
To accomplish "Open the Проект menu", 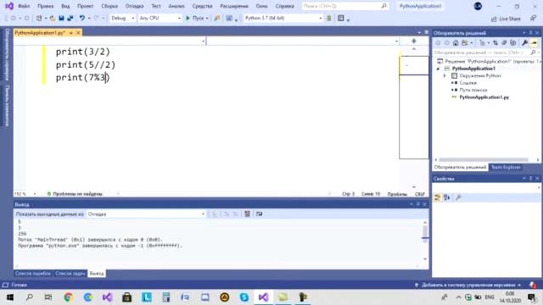I will pos(85,6).
